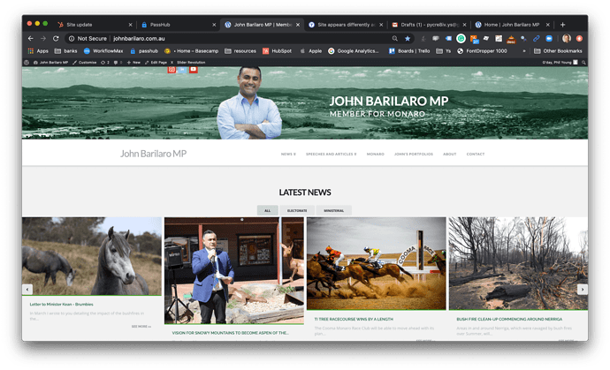Select the MINISTERIAL news filter
Viewport: 610px width, 370px height.
pyautogui.click(x=334, y=210)
